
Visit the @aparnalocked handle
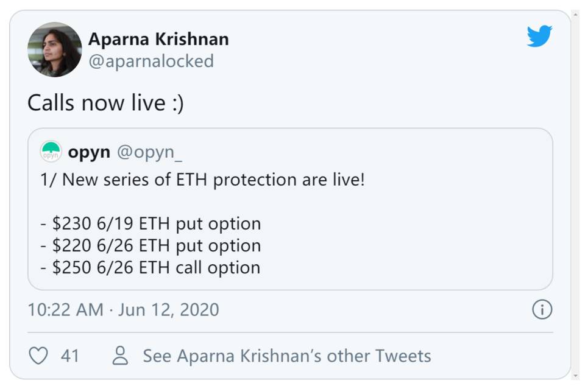tap(151, 61)
